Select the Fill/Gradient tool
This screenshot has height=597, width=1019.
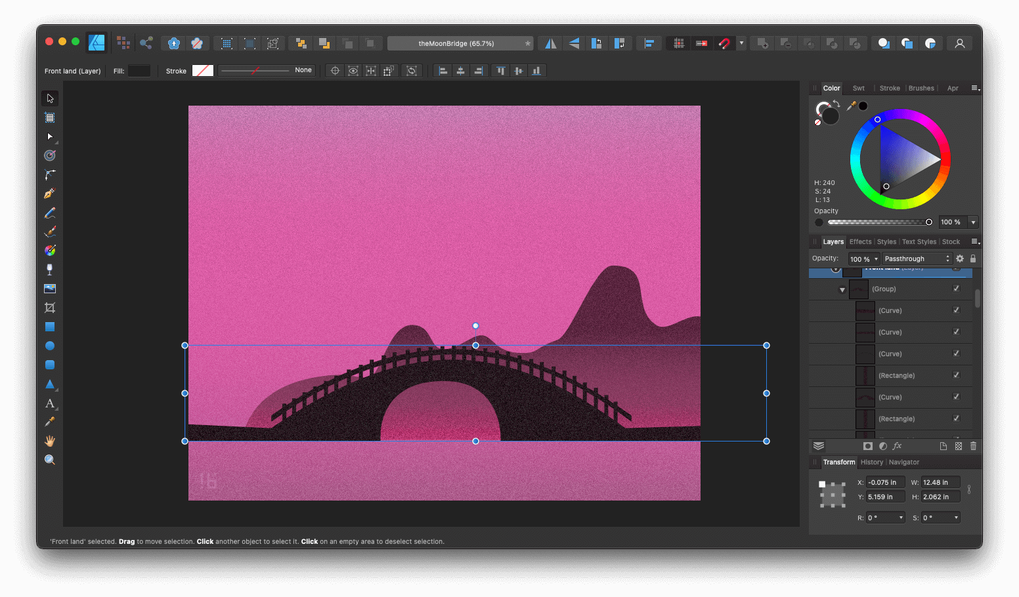50,249
